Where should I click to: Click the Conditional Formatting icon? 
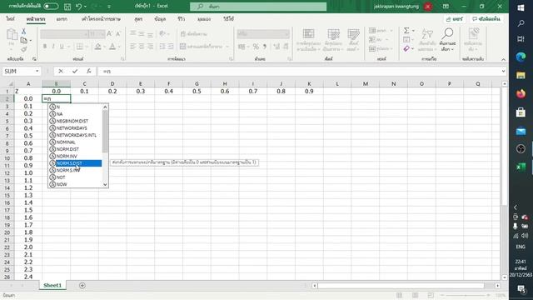click(x=308, y=40)
